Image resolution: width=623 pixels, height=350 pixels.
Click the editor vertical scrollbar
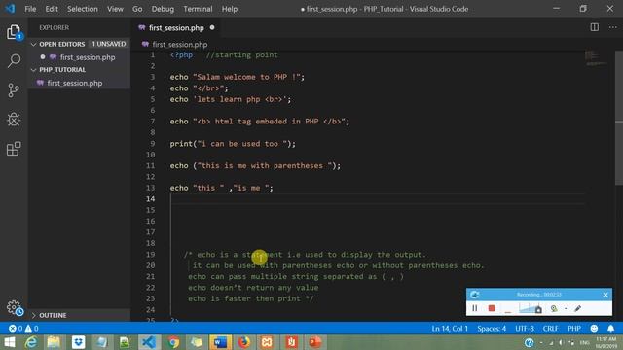[619, 119]
